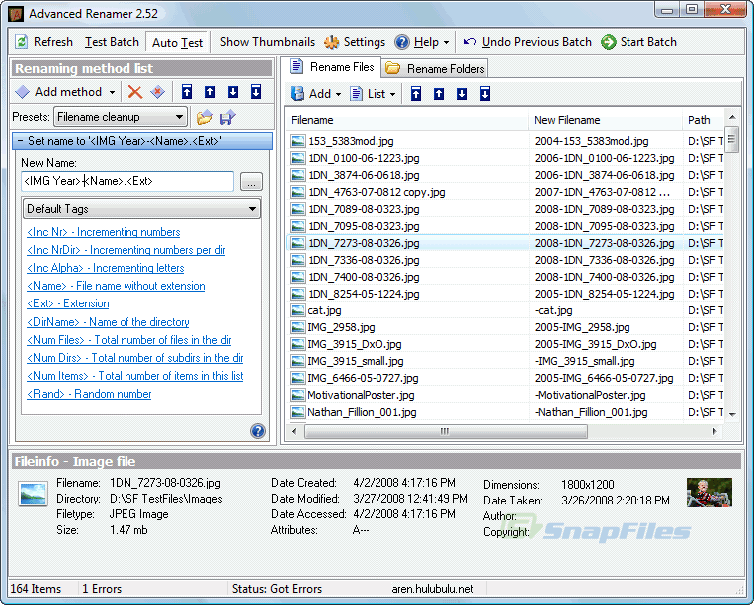Click the vertical scrollbar down arrow
The height and width of the screenshot is (605, 754).
coord(732,414)
